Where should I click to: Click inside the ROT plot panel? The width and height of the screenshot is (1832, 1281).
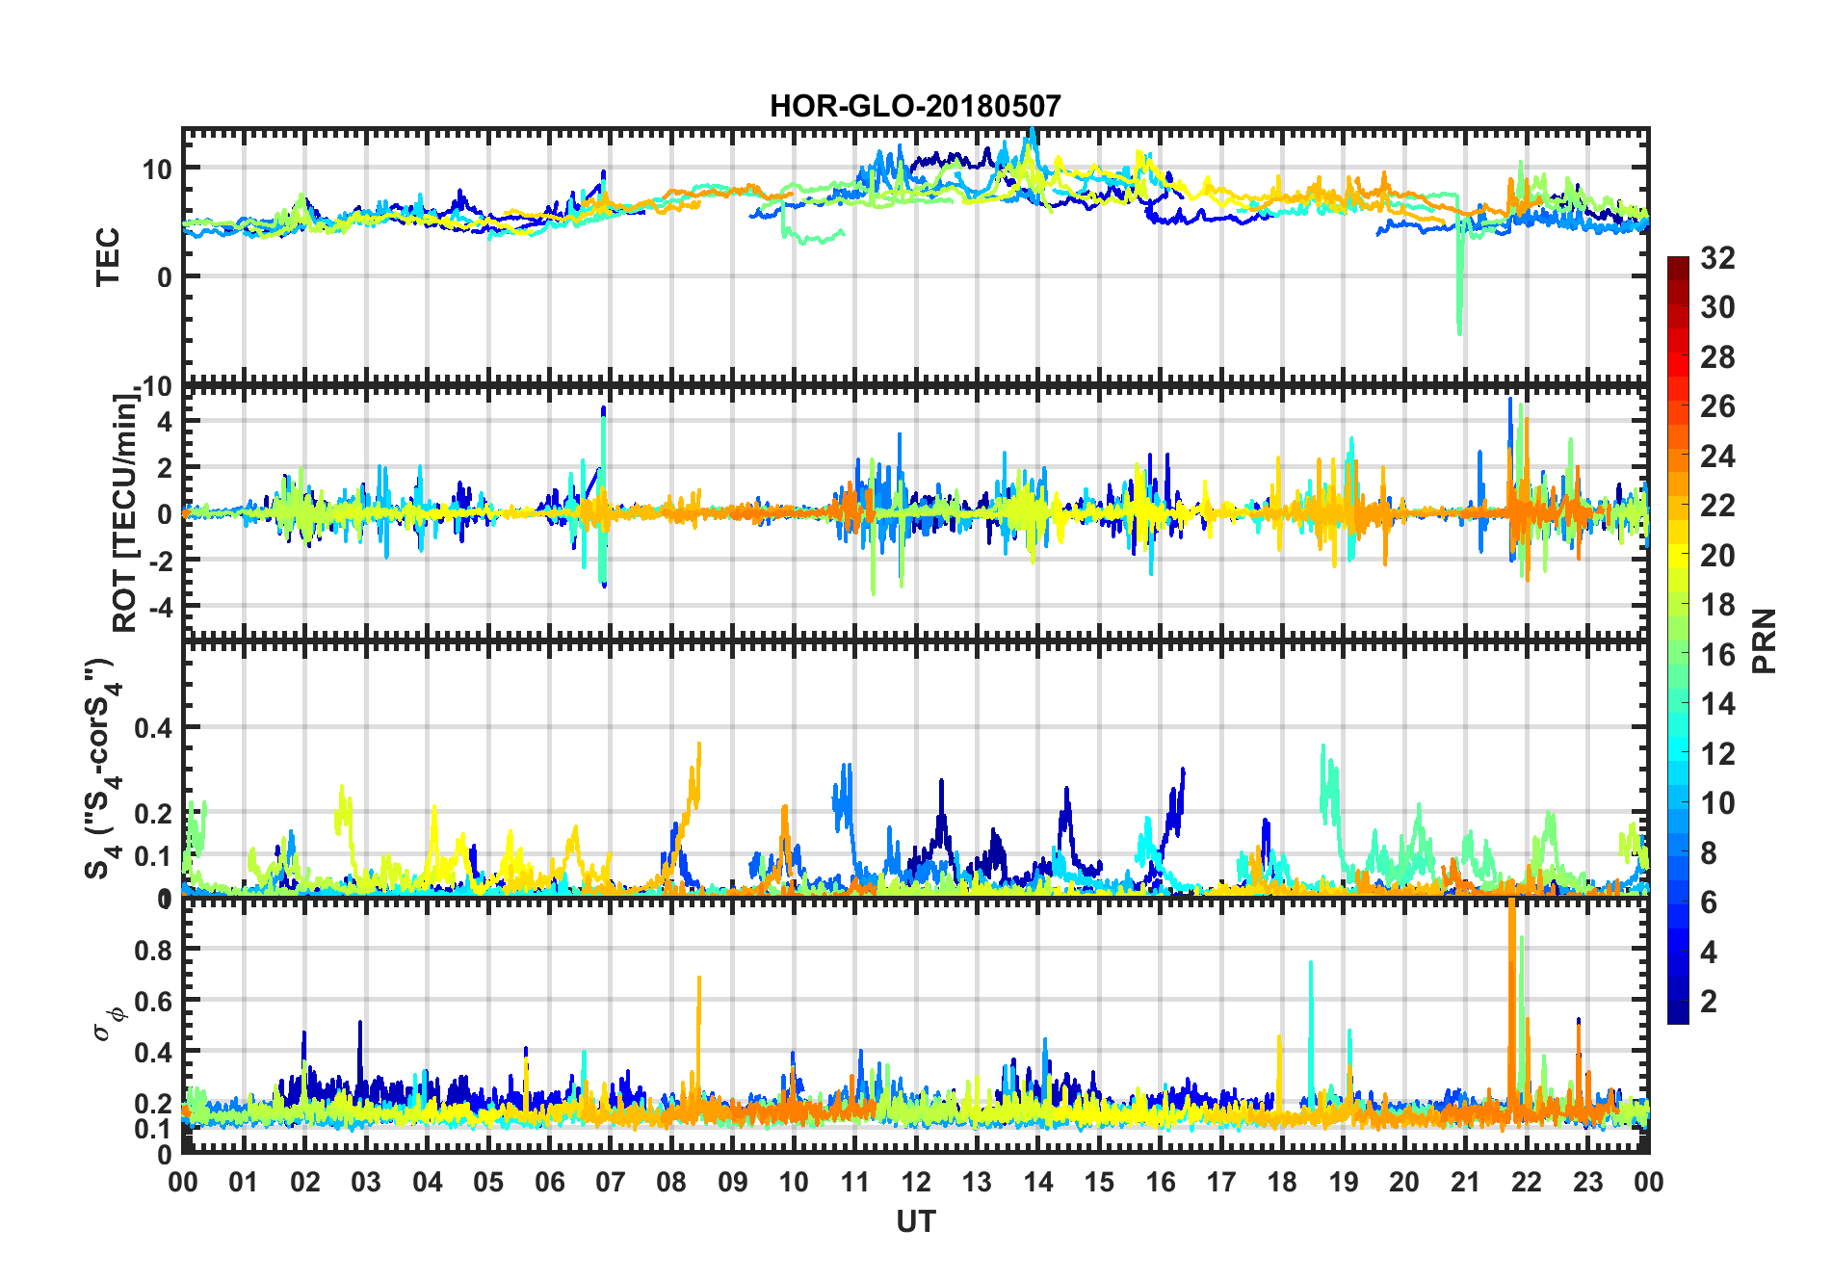coord(915,511)
